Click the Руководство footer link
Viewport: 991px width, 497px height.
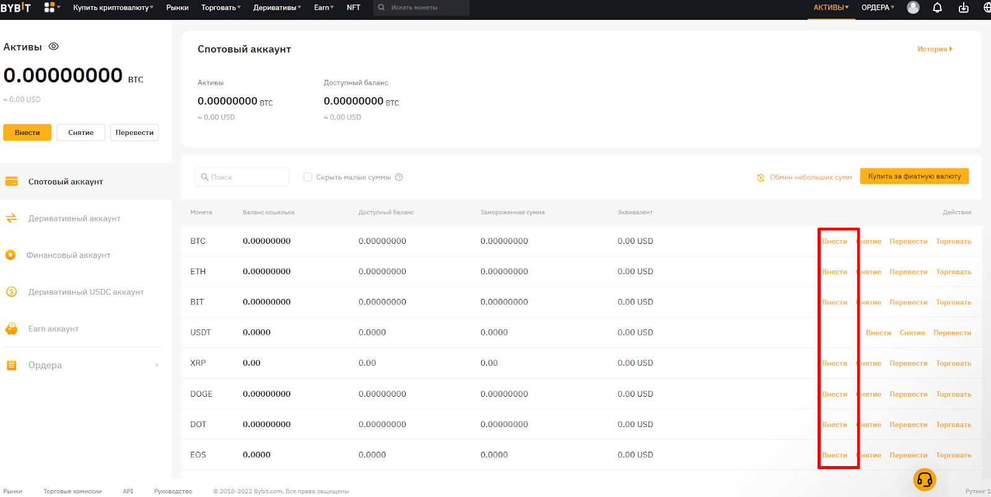pos(173,491)
